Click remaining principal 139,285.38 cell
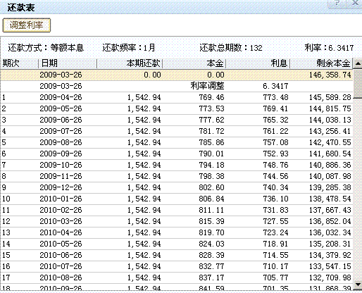 point(330,187)
